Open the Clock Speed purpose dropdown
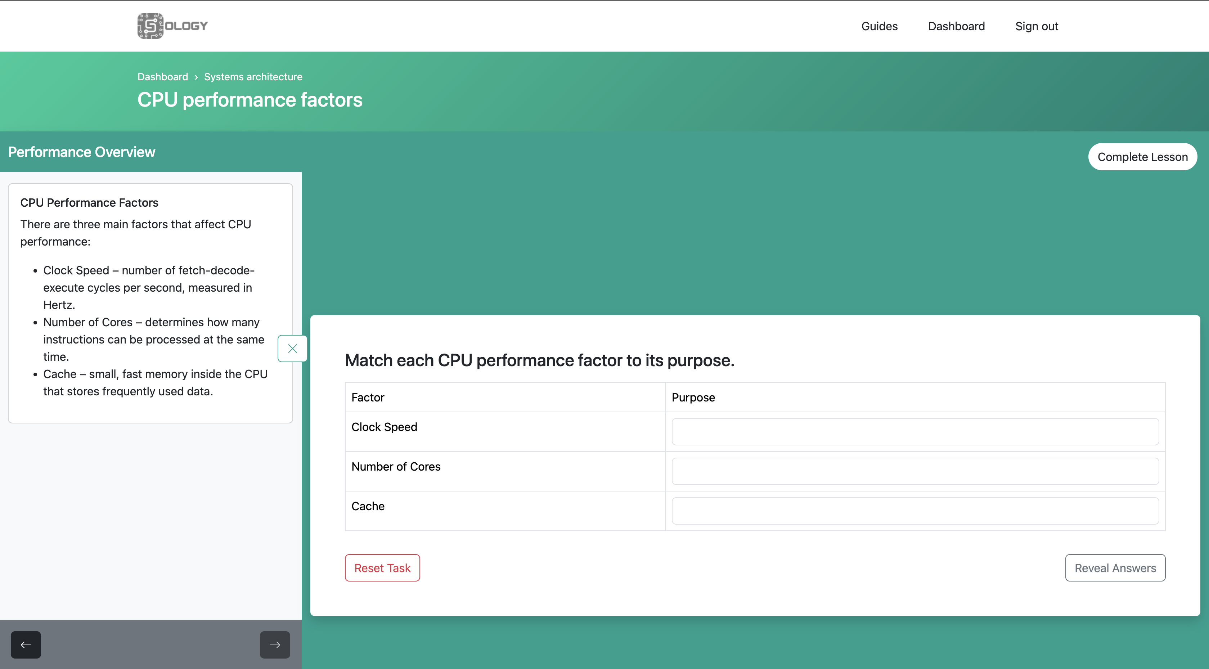 915,431
